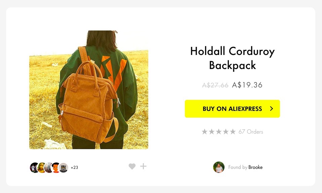The image size is (322, 193).
Task: Click the 67 Orders text
Action: click(x=251, y=132)
